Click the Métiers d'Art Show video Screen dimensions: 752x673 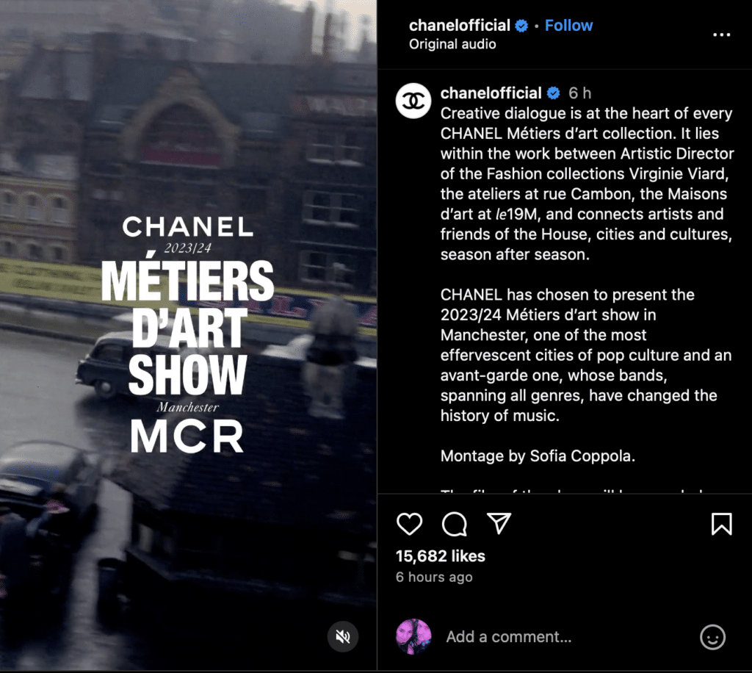188,335
